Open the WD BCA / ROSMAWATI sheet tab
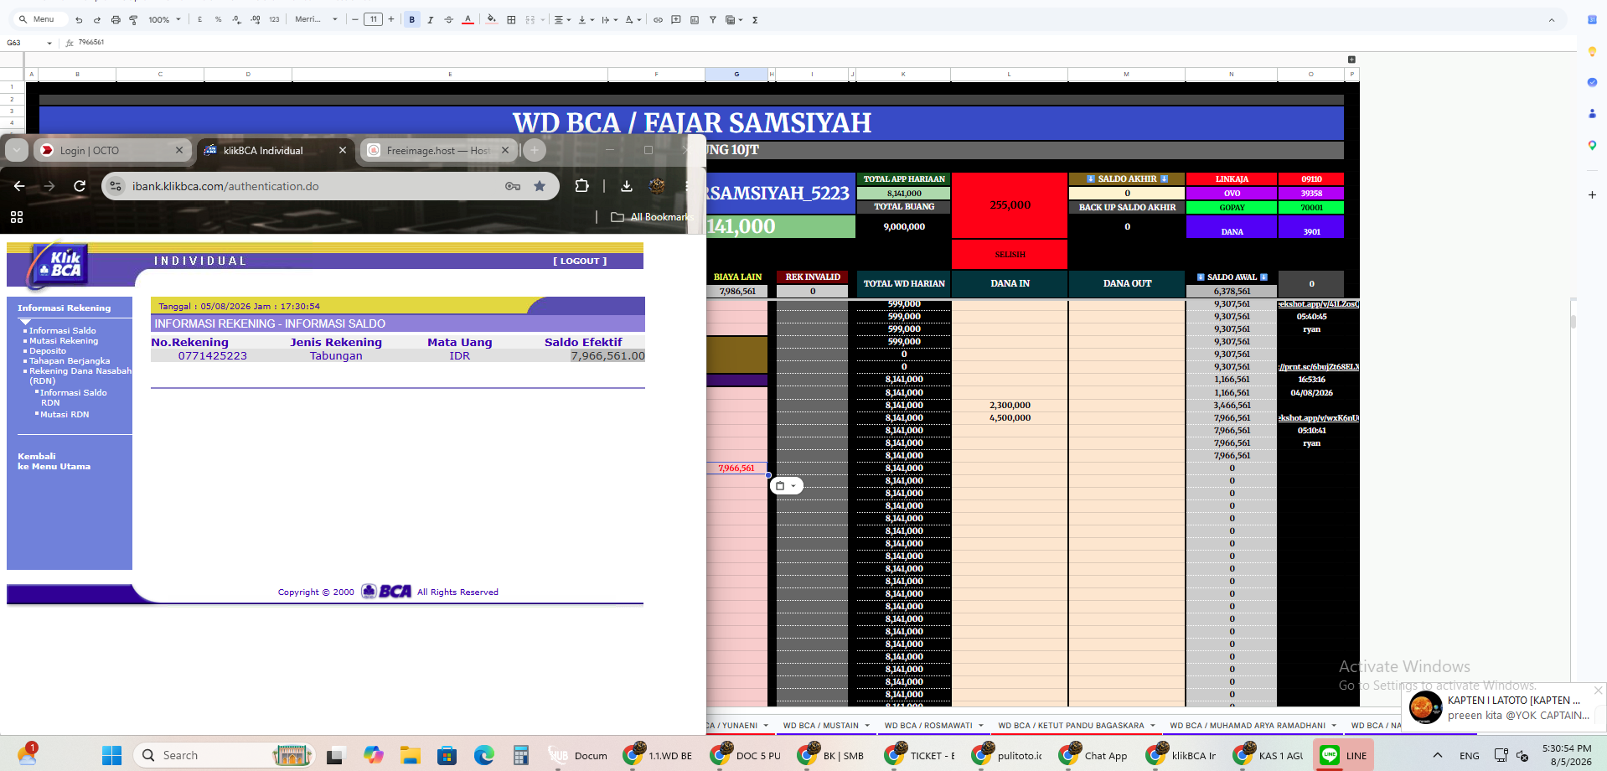The image size is (1607, 771). (x=928, y=726)
